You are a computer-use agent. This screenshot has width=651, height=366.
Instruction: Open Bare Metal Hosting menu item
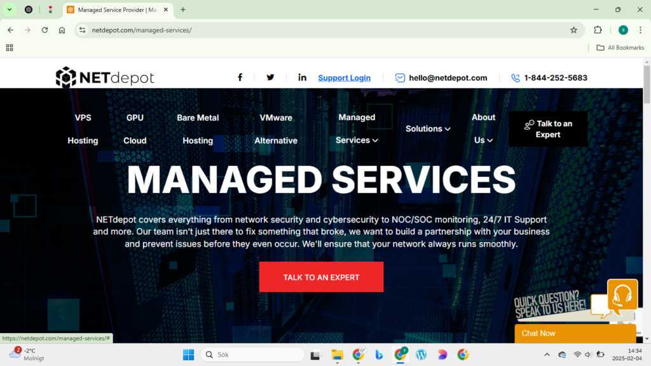(x=198, y=129)
